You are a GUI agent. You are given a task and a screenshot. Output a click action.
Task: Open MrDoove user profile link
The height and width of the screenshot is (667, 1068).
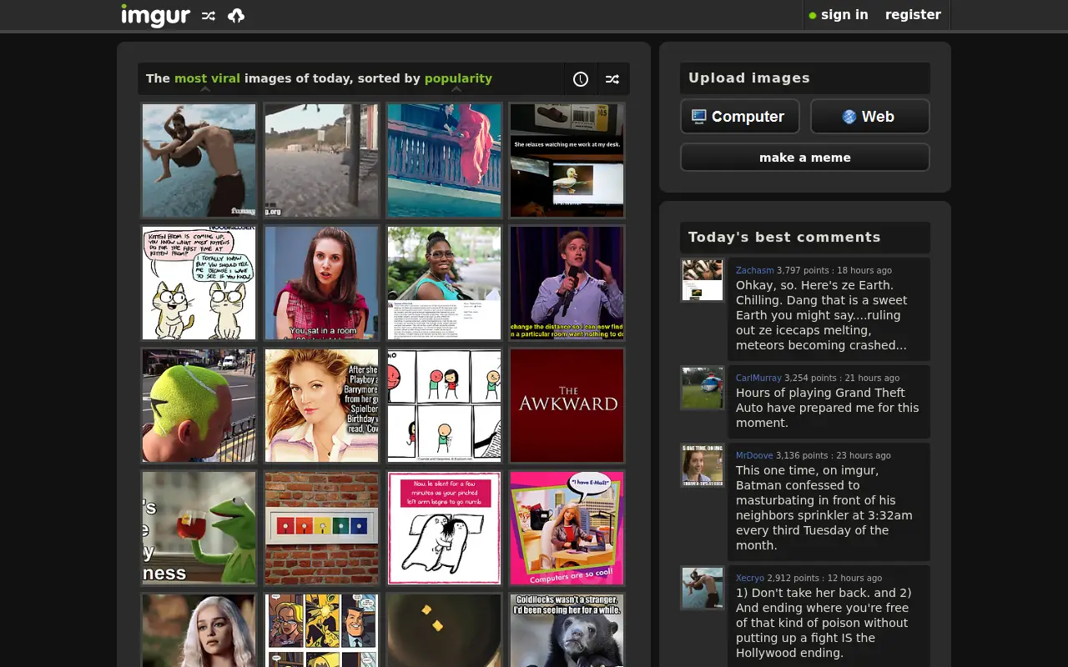coord(754,455)
